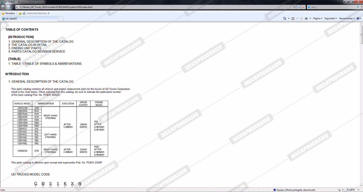Screen dimensions: 363x192
Task: Click table cell CB31RBL
Action: [22, 143]
